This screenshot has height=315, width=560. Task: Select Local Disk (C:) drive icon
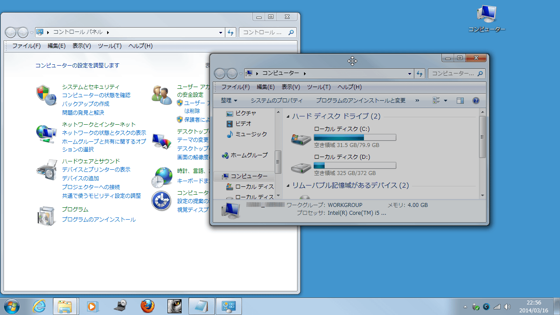click(x=301, y=139)
